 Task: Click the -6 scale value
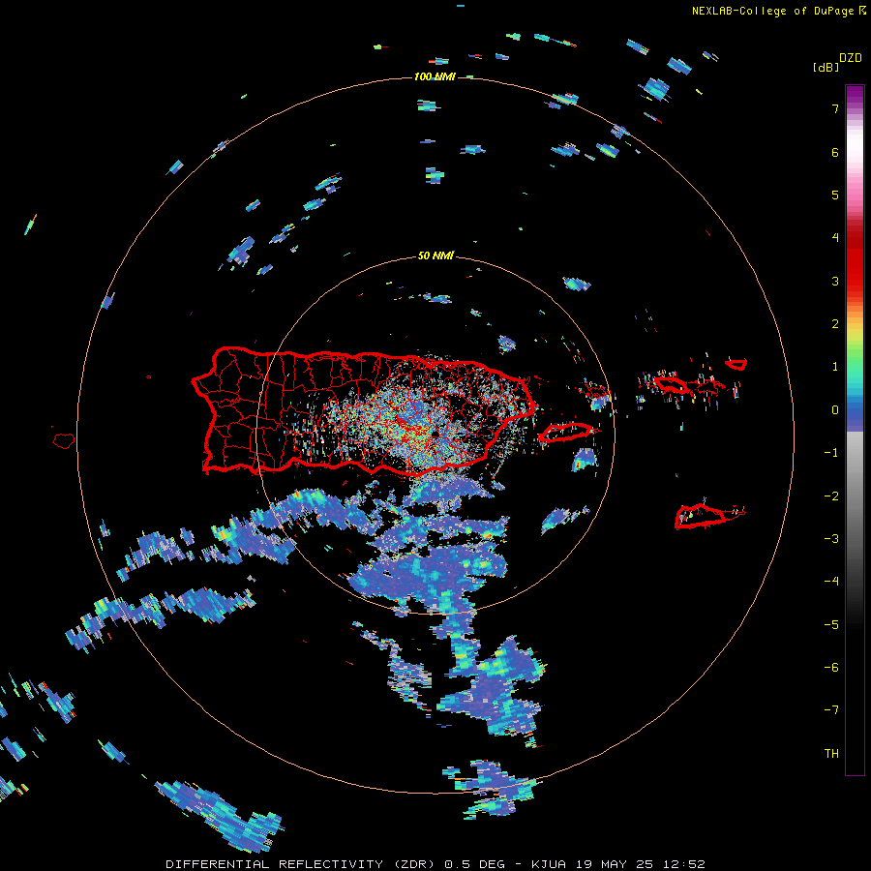tap(831, 668)
